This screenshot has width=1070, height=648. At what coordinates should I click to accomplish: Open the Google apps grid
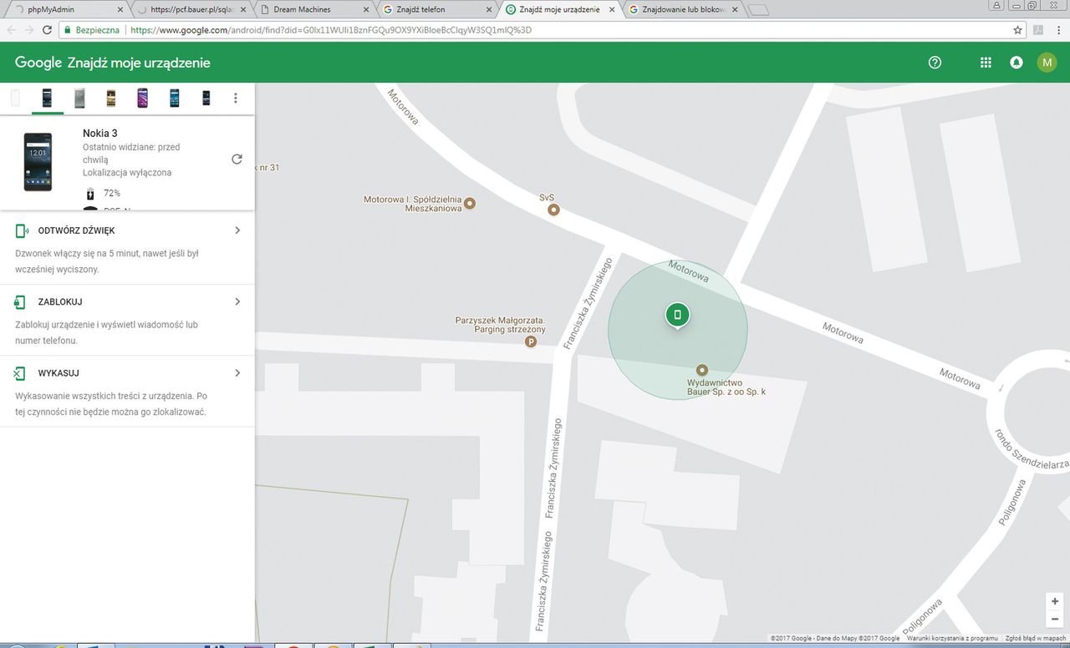tap(986, 63)
